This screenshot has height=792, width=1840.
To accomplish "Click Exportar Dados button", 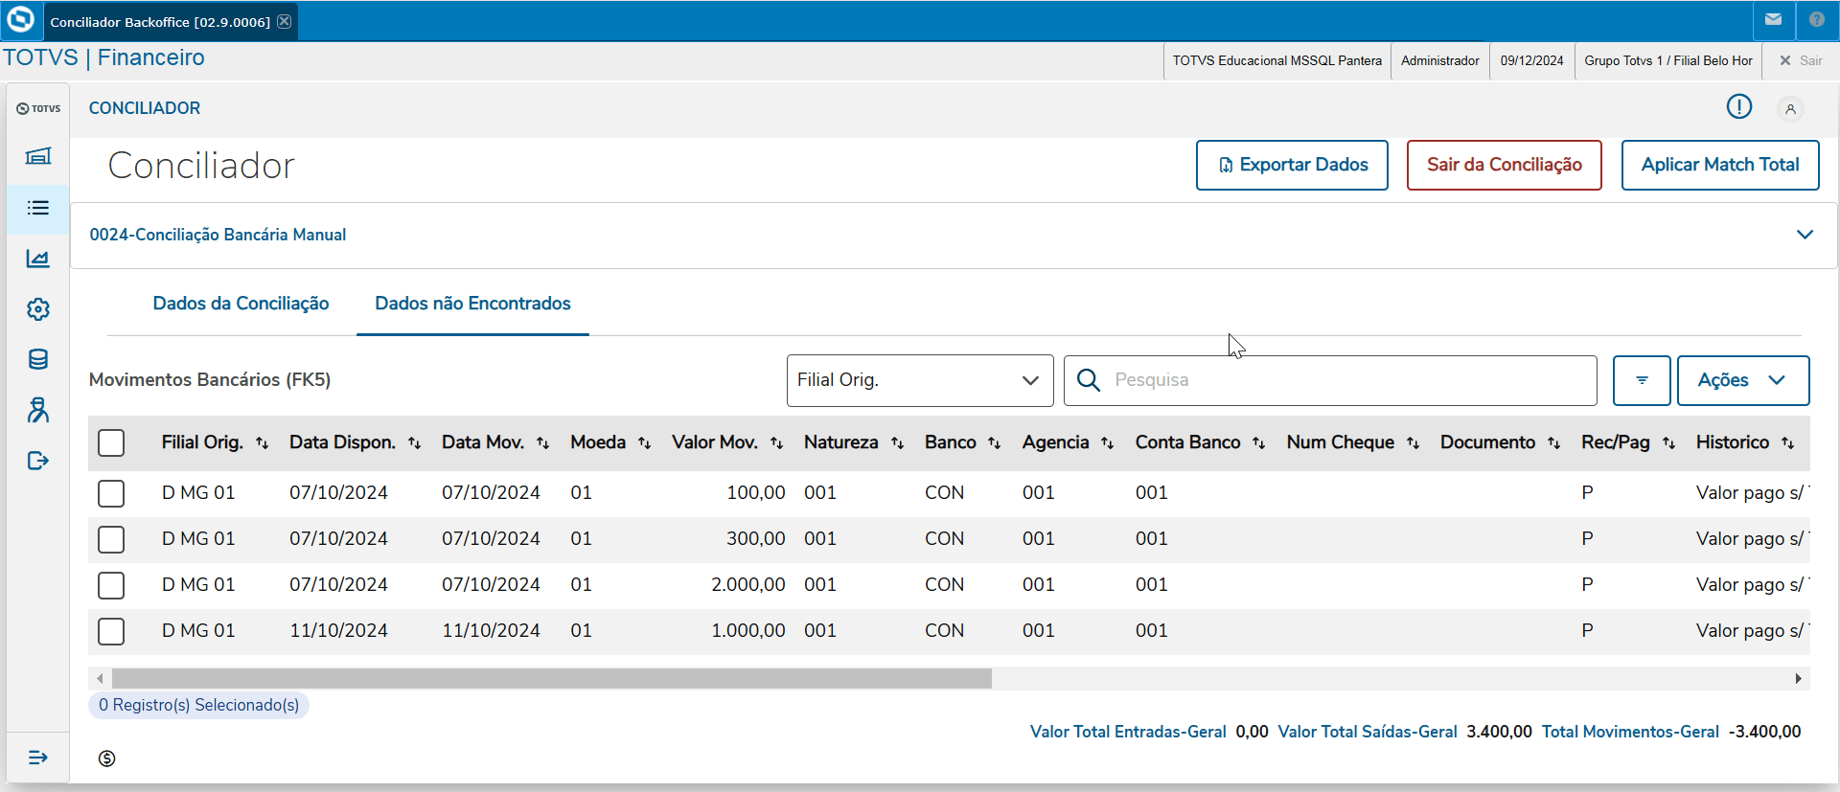I will [1292, 165].
